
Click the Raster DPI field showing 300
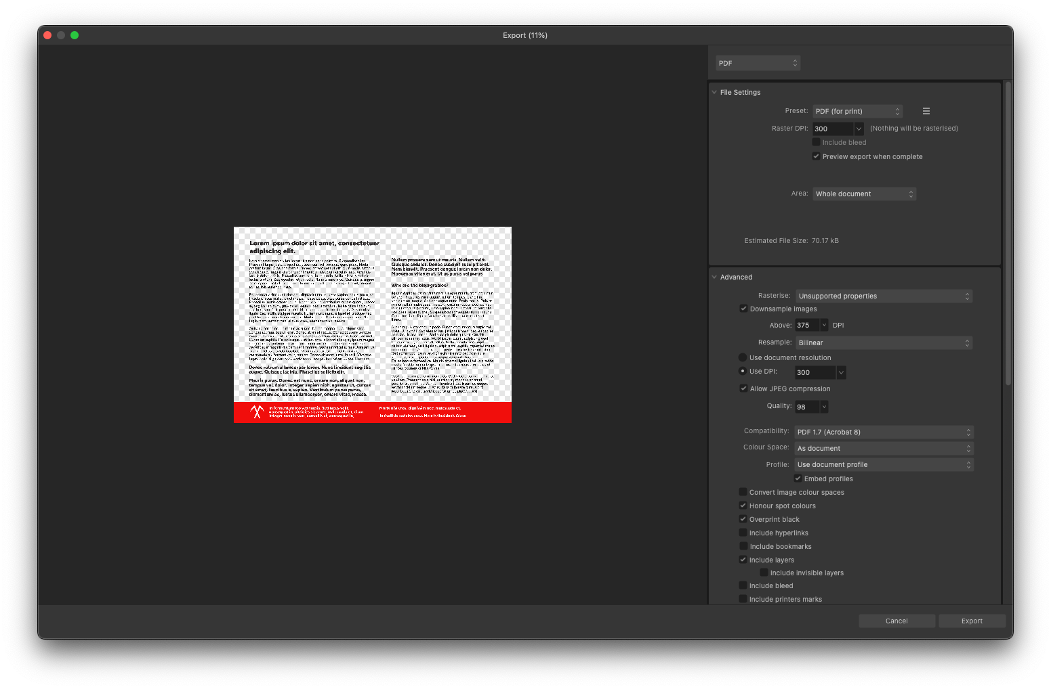pos(833,129)
